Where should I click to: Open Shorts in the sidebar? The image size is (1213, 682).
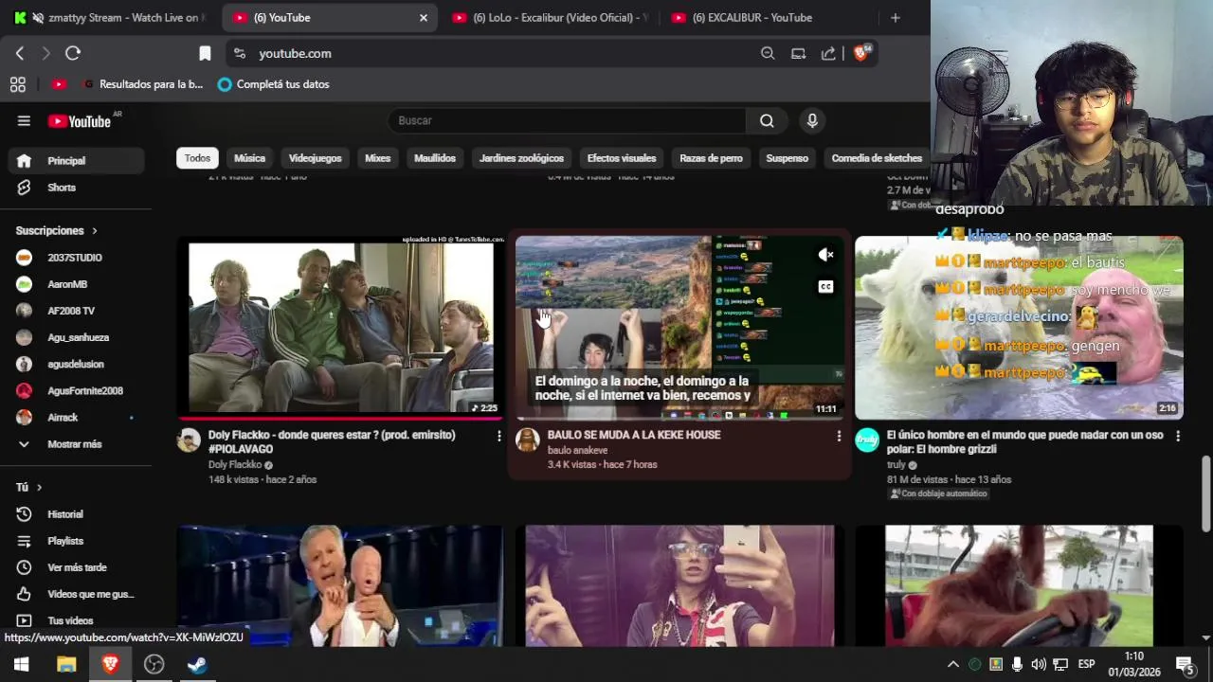pyautogui.click(x=76, y=188)
